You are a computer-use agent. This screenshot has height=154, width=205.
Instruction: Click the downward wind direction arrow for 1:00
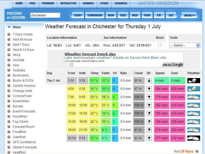click(x=149, y=81)
